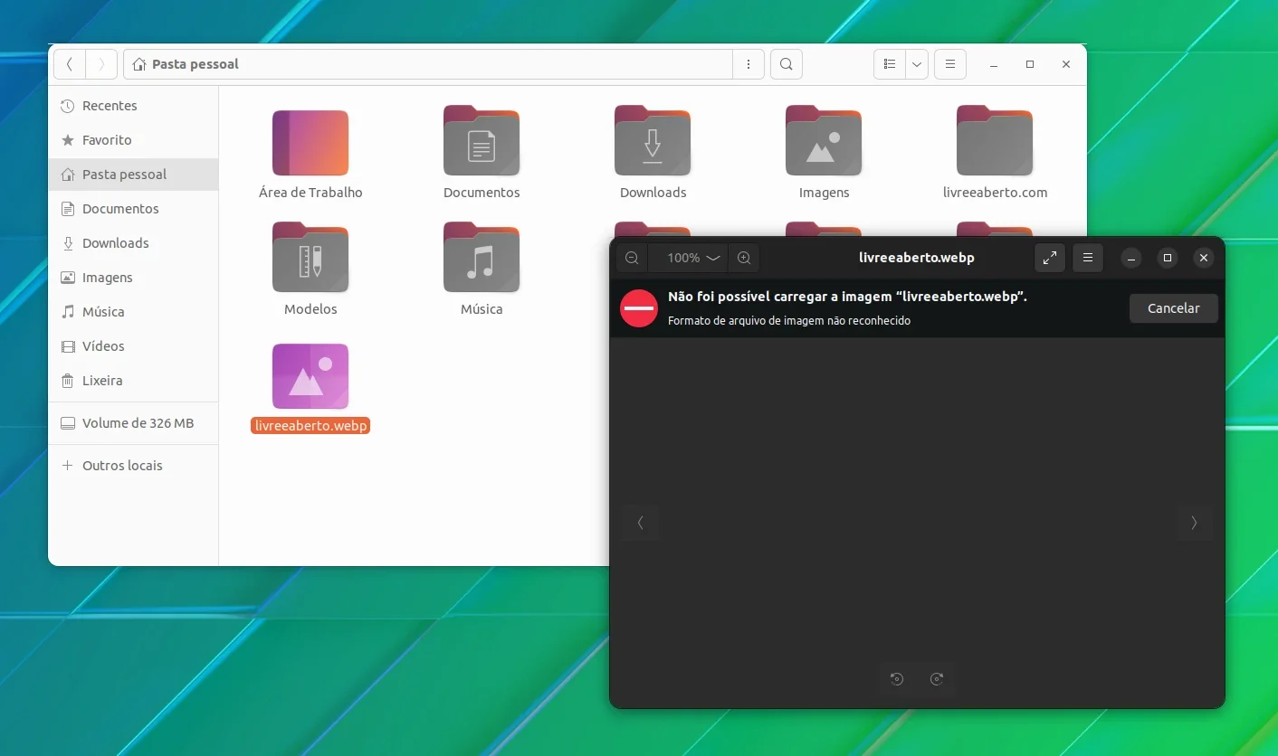Image resolution: width=1278 pixels, height=756 pixels.
Task: Select Pasta pessoal in the sidebar
Action: tap(133, 175)
